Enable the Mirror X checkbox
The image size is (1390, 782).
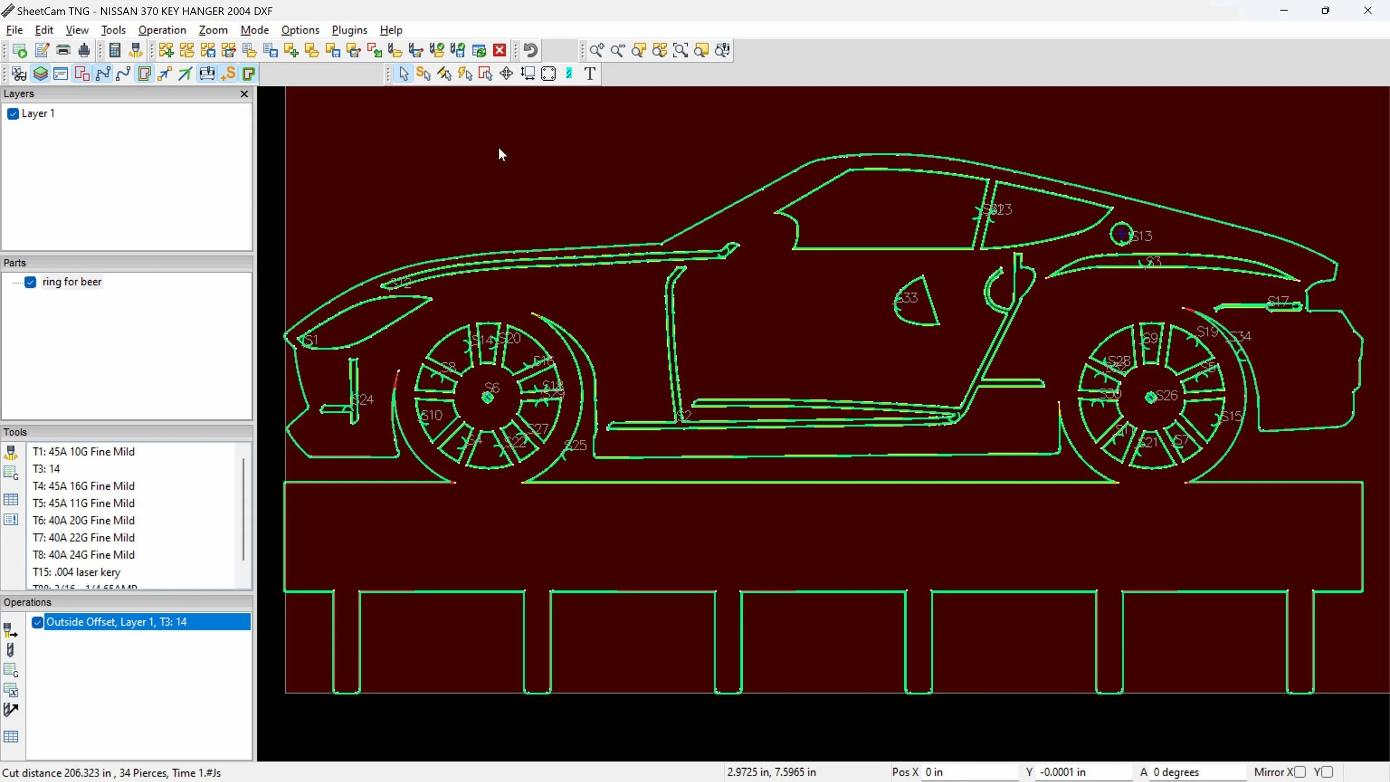(x=1299, y=772)
